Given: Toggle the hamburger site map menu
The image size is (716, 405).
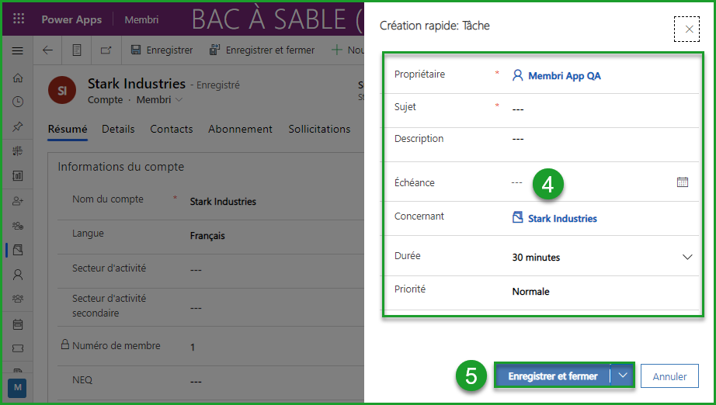Looking at the screenshot, I should (18, 50).
